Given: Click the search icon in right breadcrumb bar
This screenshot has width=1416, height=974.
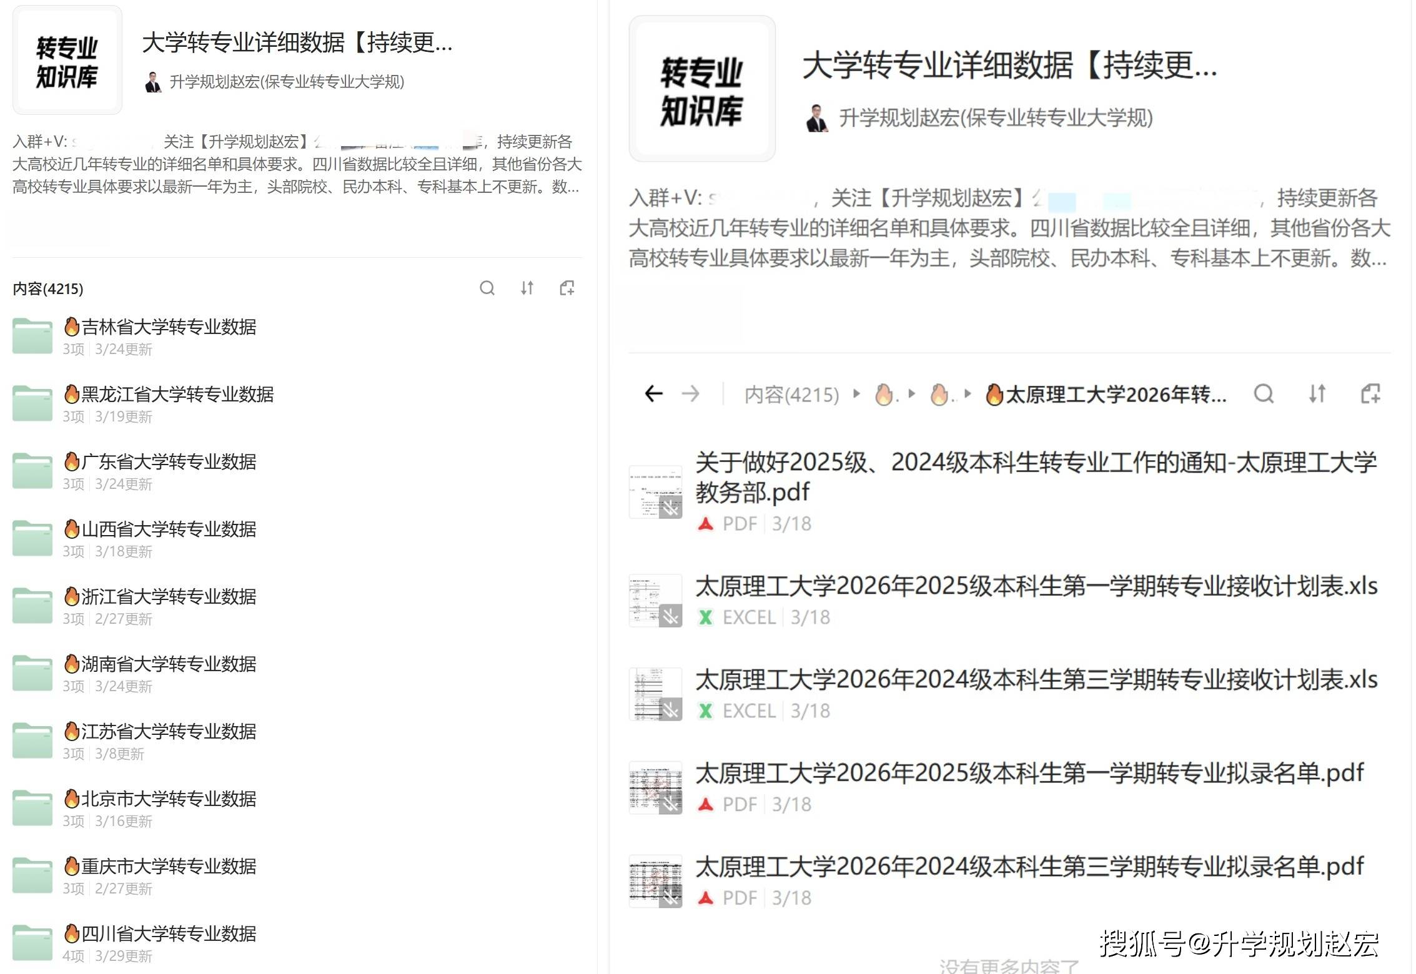Looking at the screenshot, I should pyautogui.click(x=1264, y=394).
